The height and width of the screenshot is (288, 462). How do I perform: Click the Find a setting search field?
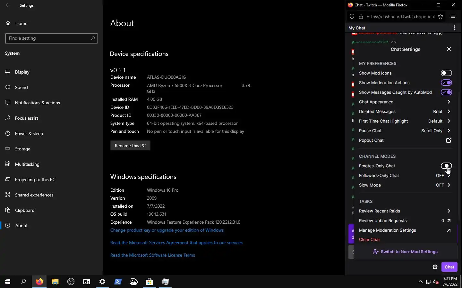pos(51,38)
